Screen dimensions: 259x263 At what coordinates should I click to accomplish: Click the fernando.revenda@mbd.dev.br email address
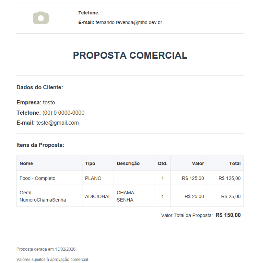pos(129,23)
